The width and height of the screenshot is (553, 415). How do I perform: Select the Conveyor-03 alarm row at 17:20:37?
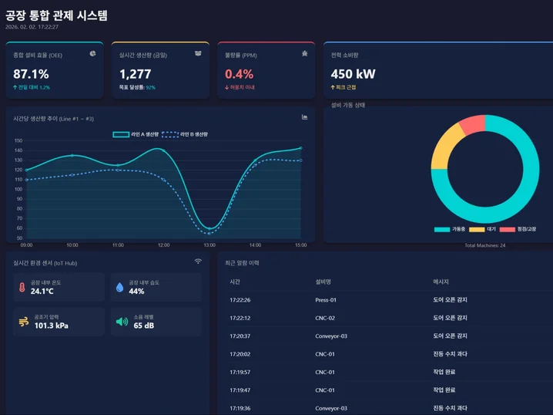point(385,336)
